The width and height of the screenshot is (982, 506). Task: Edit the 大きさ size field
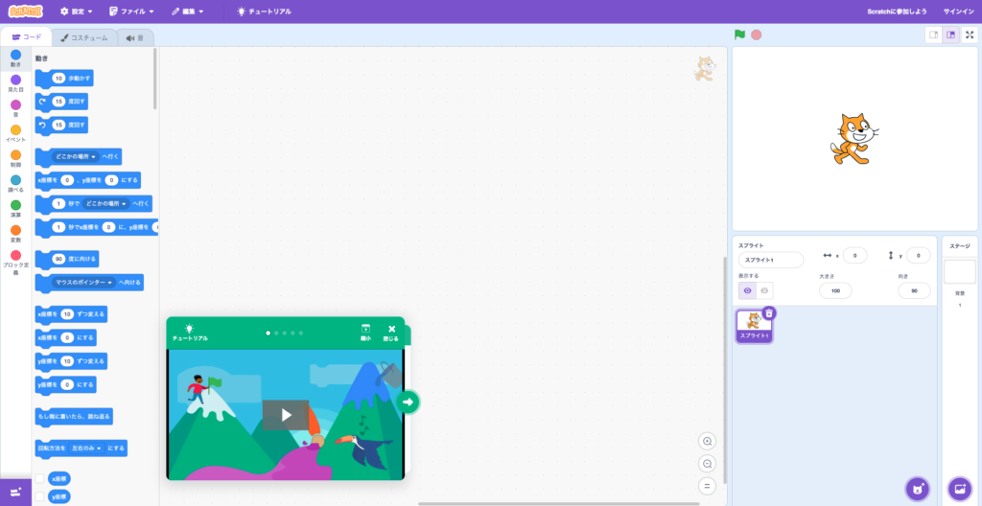[835, 290]
